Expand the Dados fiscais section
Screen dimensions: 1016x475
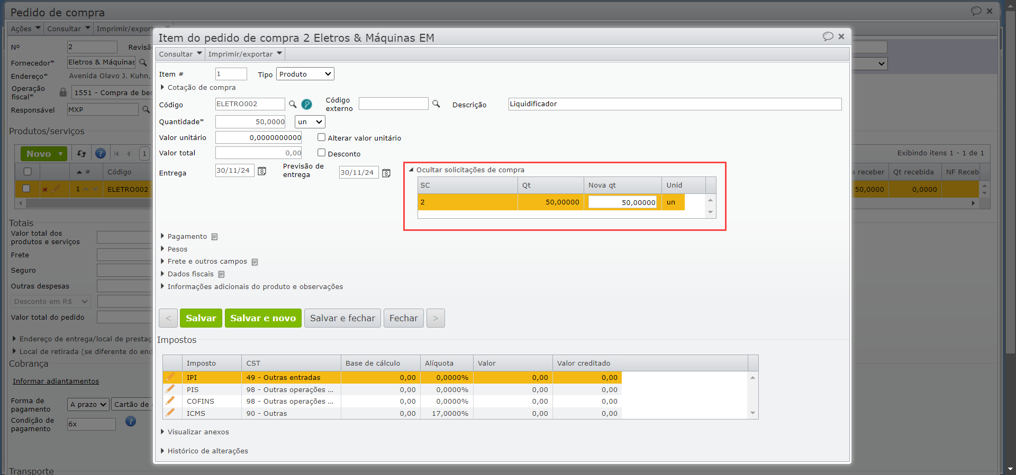[190, 274]
